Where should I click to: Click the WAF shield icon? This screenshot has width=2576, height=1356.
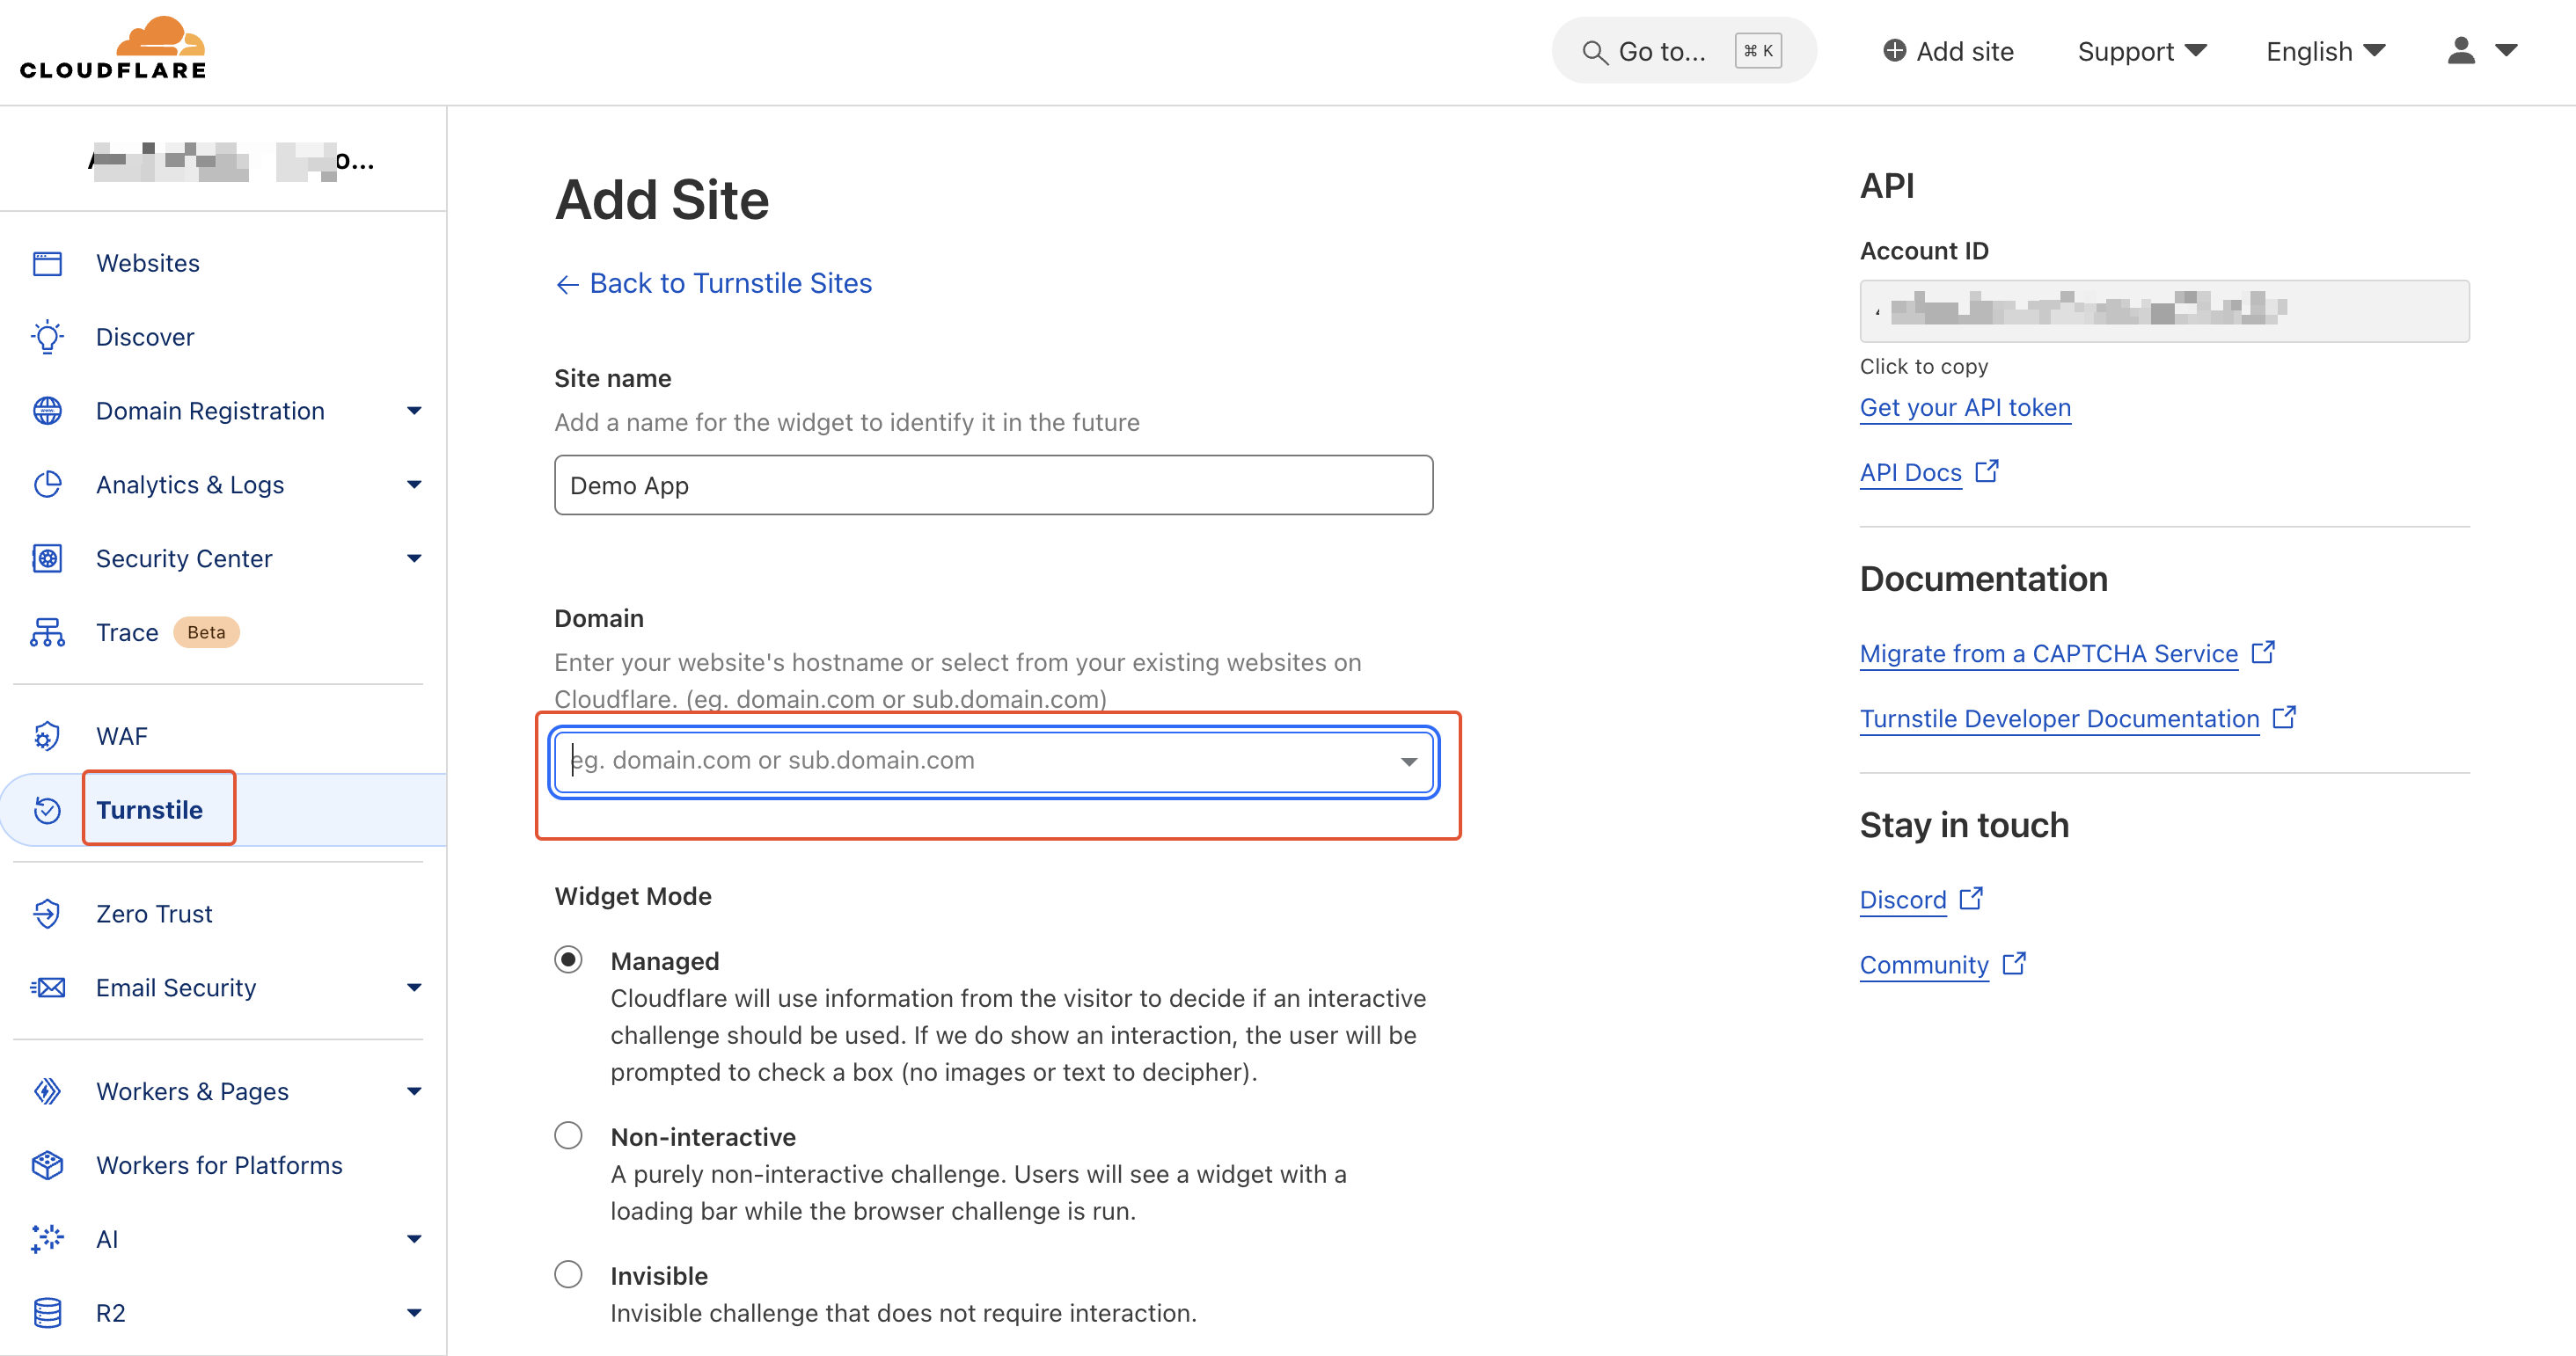[47, 736]
